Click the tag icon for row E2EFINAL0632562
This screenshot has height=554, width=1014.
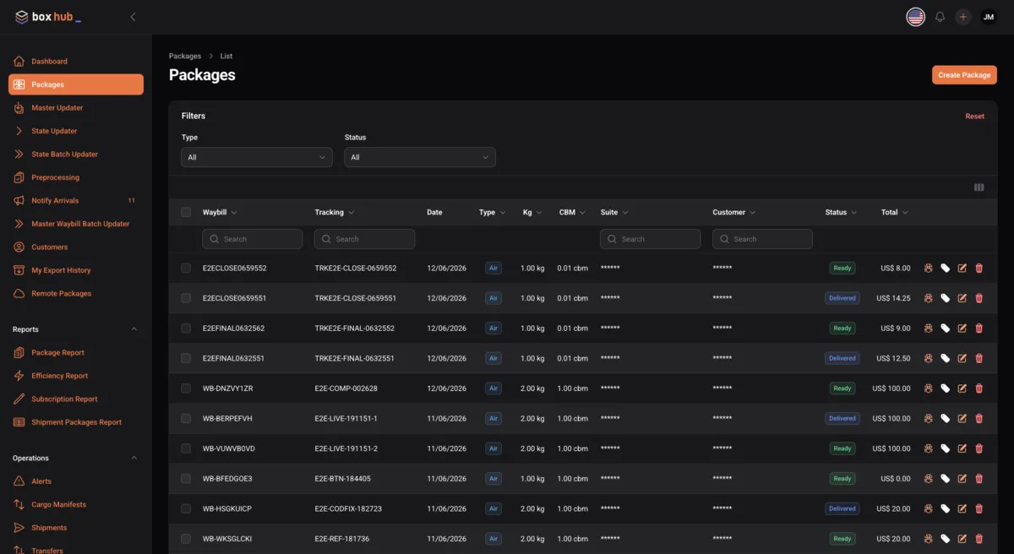point(946,329)
